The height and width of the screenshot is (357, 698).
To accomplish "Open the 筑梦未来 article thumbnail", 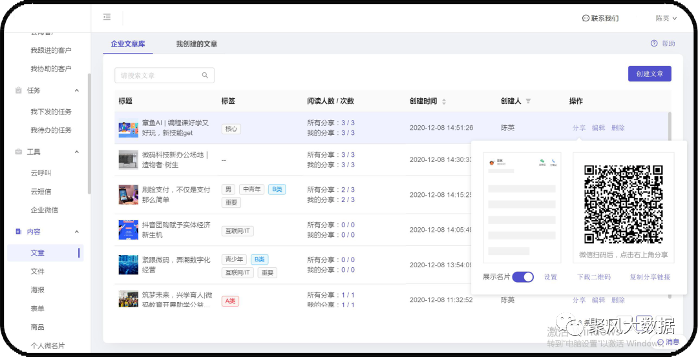I will point(128,299).
